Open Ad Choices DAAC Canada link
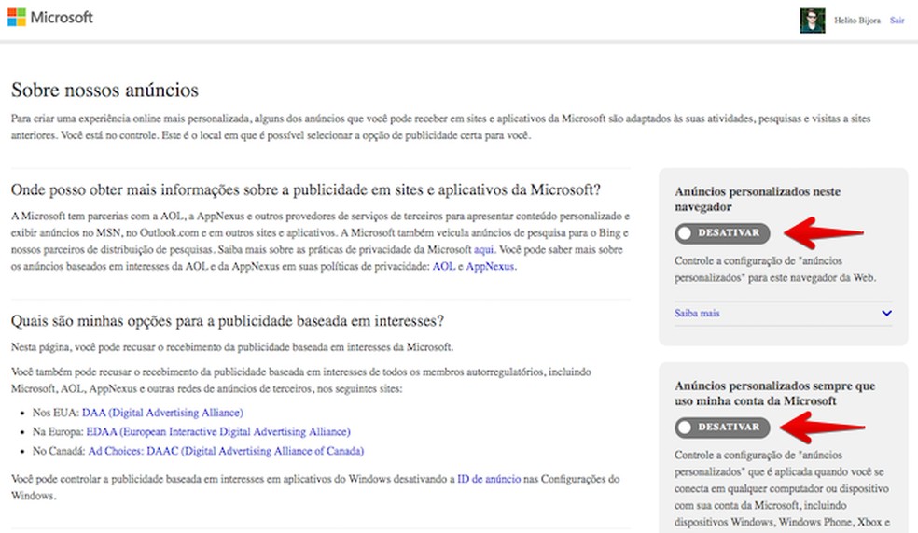The width and height of the screenshot is (918, 533). (226, 452)
